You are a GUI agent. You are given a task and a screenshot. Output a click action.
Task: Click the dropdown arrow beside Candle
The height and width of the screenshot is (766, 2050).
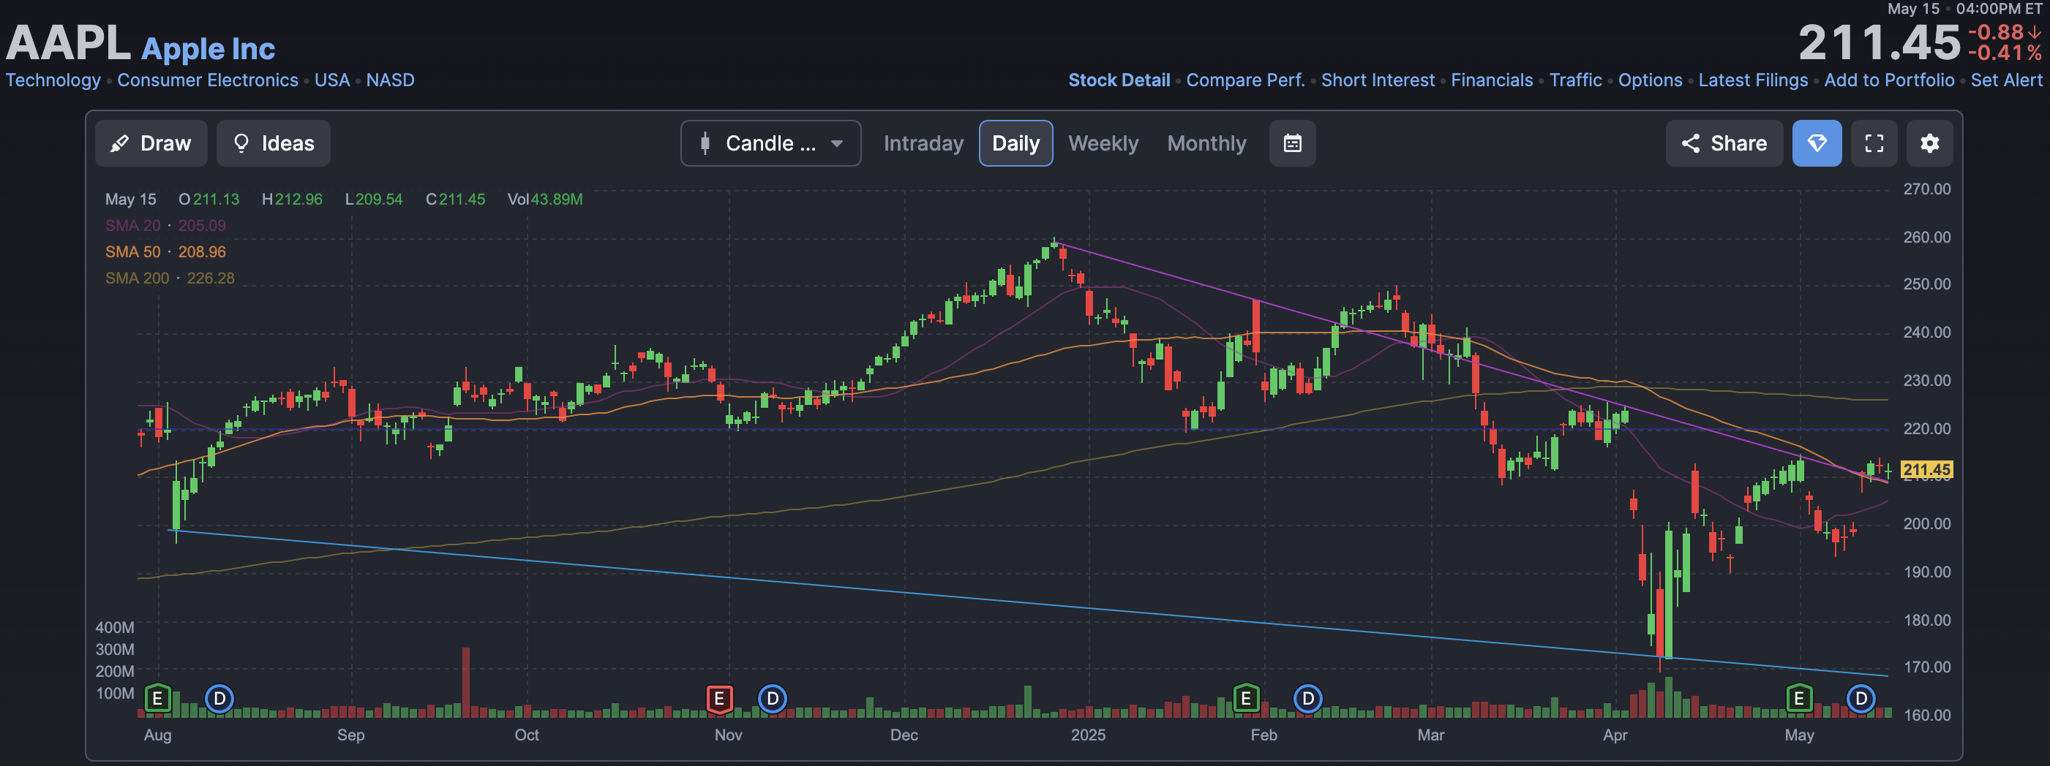pyautogui.click(x=836, y=144)
